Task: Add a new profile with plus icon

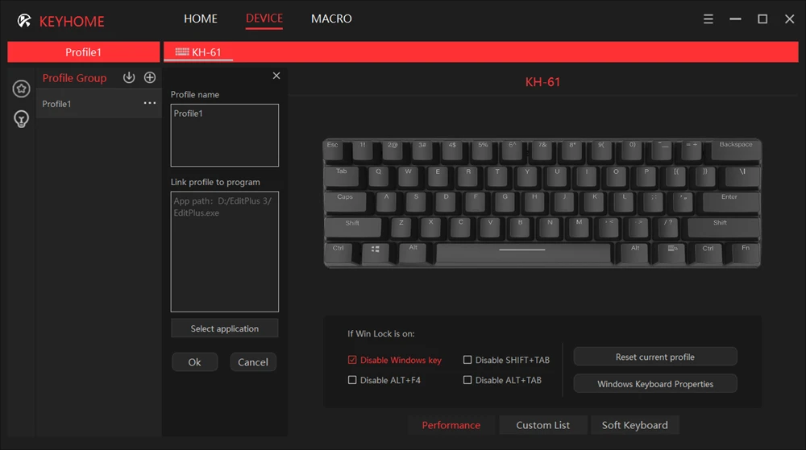Action: tap(150, 77)
